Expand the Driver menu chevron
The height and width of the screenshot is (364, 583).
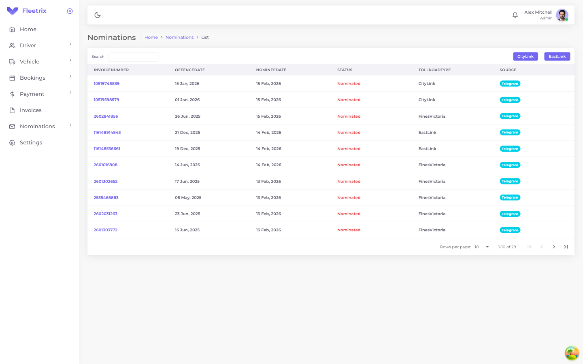(x=70, y=44)
